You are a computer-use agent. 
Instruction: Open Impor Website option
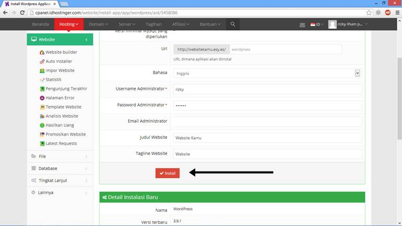57,71
